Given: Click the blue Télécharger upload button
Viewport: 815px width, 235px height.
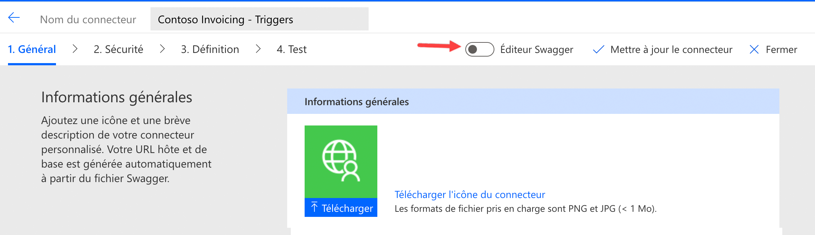Looking at the screenshot, I should [341, 207].
